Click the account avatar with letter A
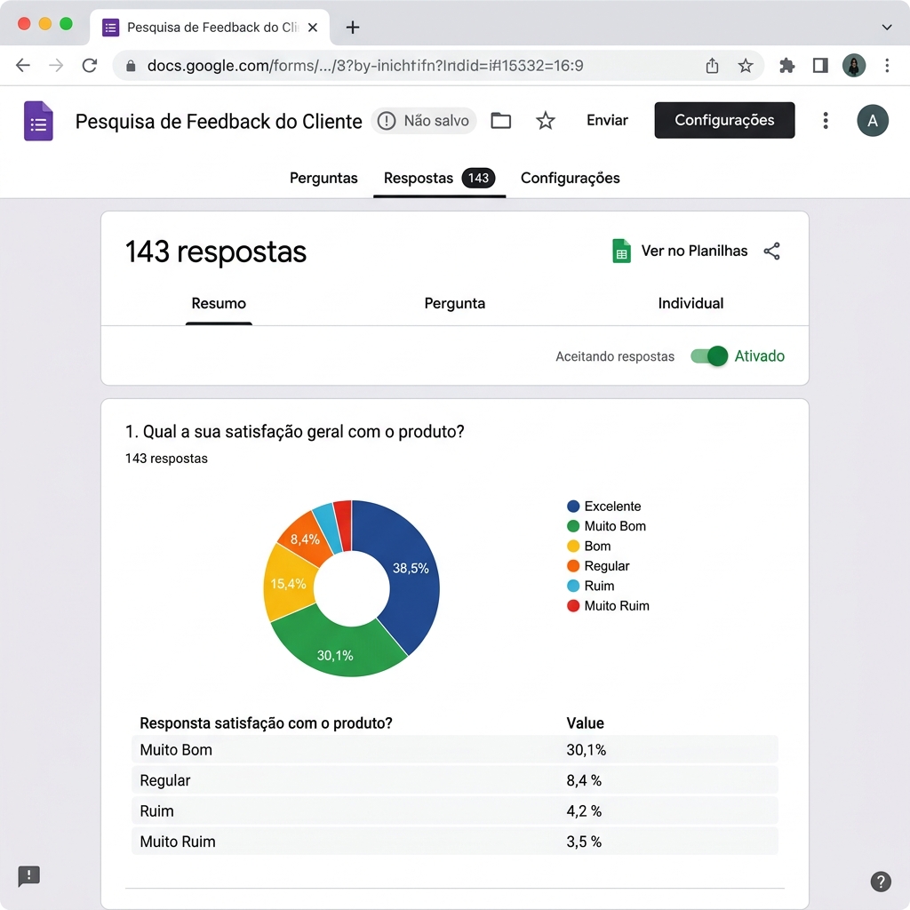910x910 pixels. pyautogui.click(x=873, y=121)
